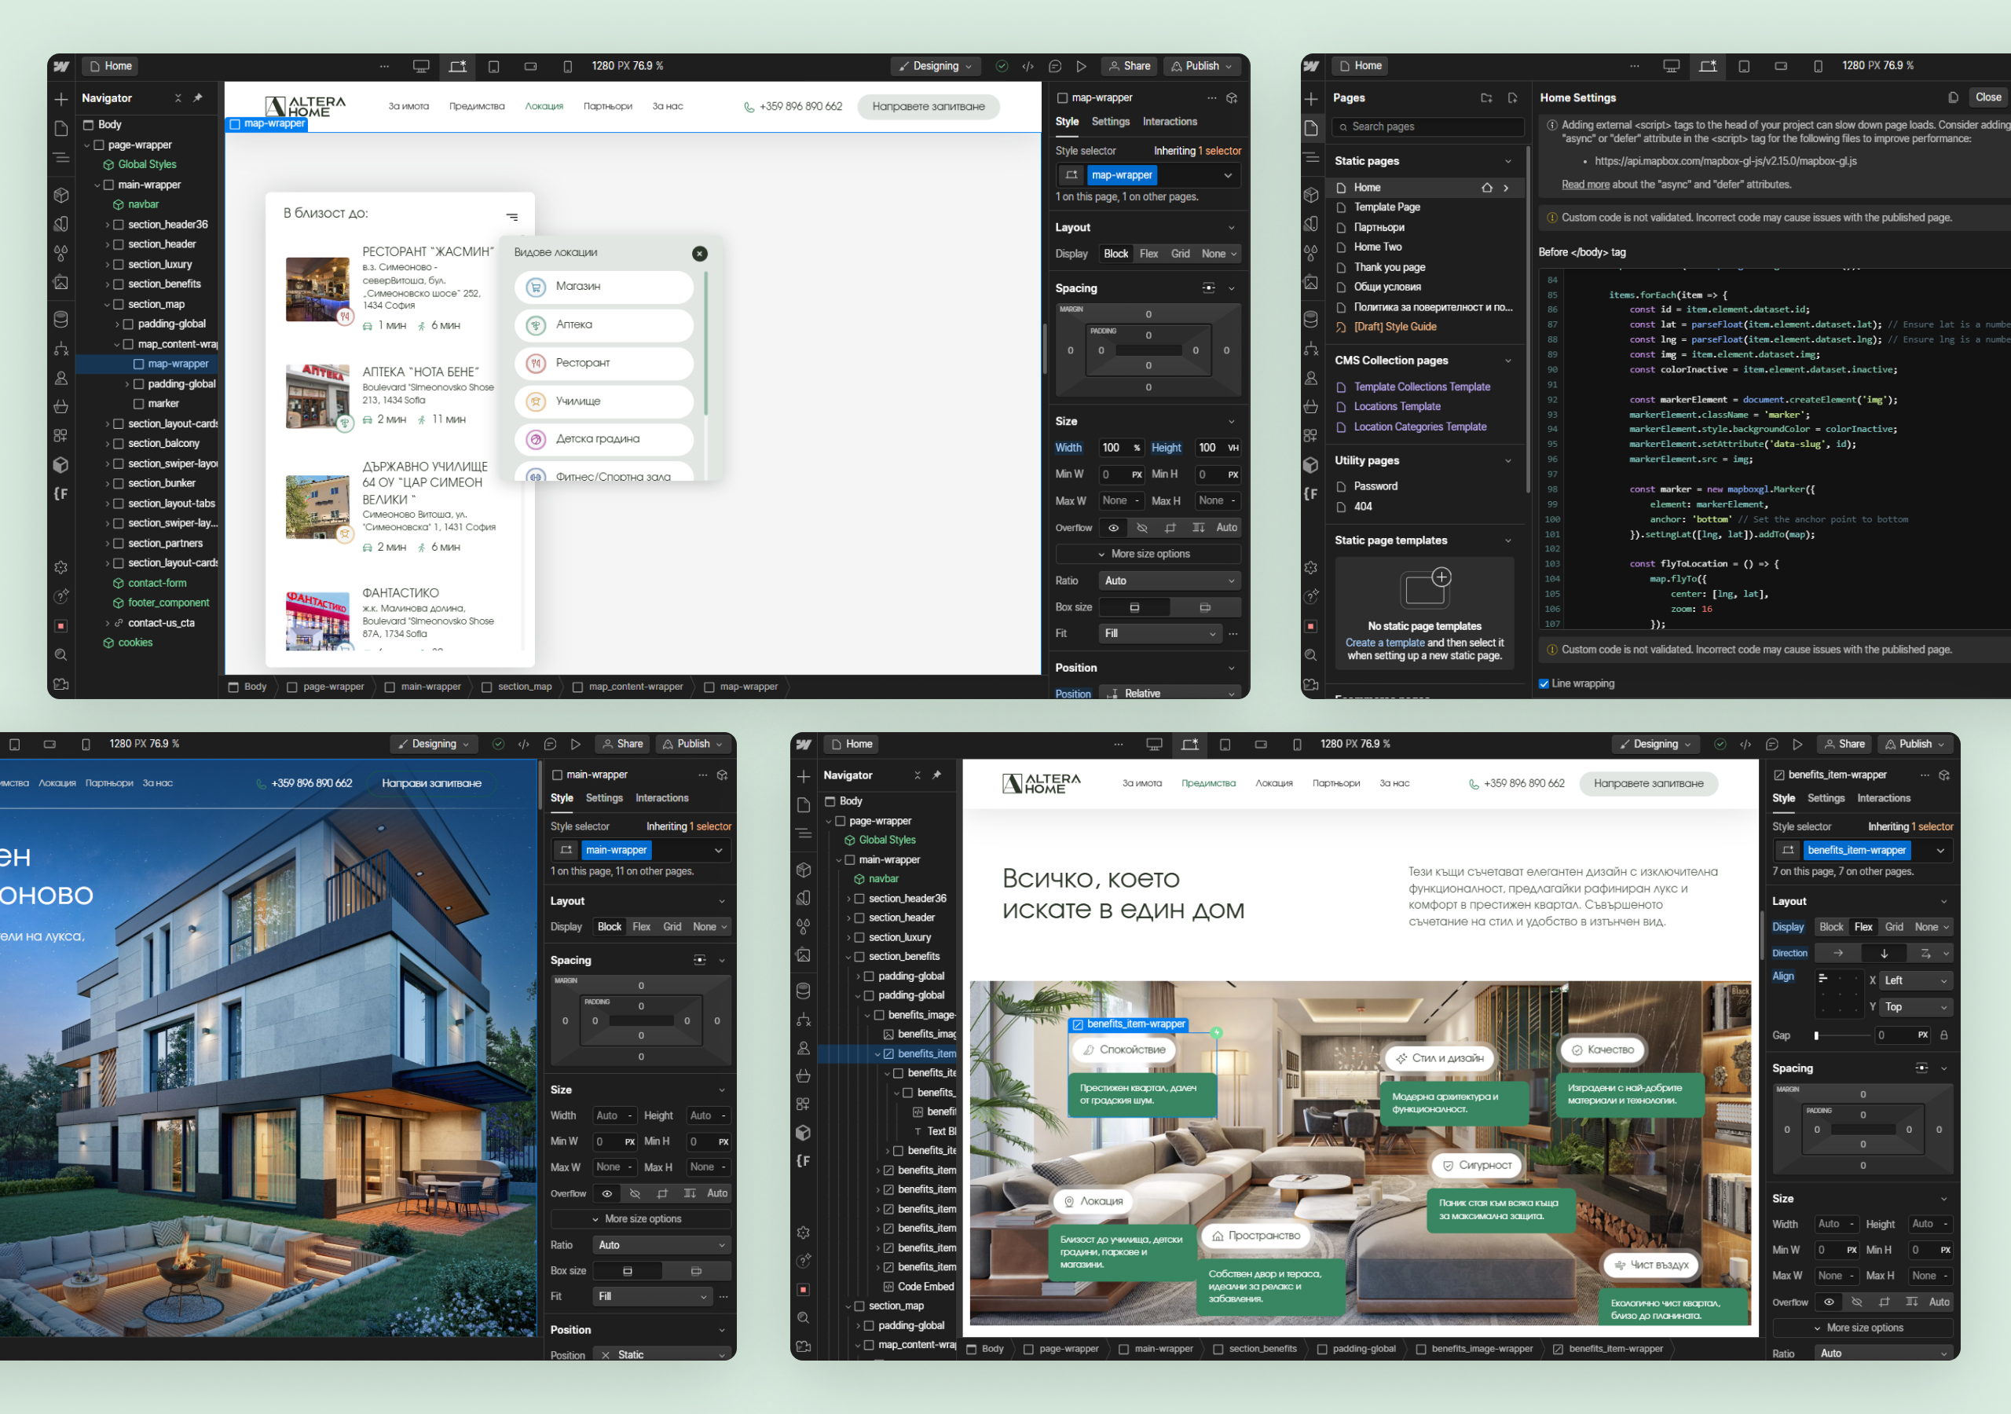Choose Grid display in top-left window
Screen dimensions: 2011x1414
pyautogui.click(x=1181, y=254)
